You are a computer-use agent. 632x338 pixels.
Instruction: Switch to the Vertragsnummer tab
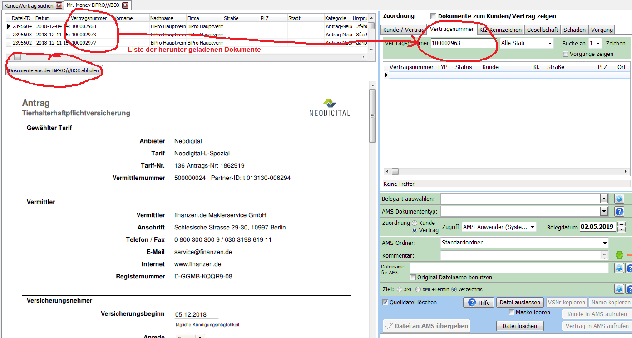[452, 29]
